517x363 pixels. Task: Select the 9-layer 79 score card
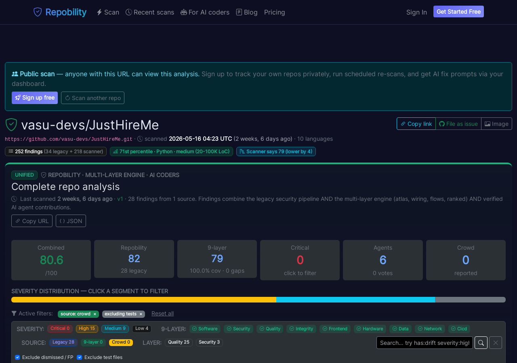217,259
